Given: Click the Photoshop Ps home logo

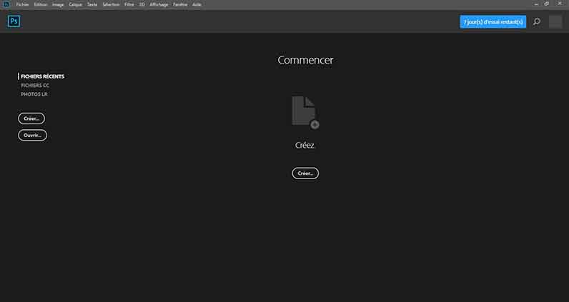Looking at the screenshot, I should (x=14, y=21).
